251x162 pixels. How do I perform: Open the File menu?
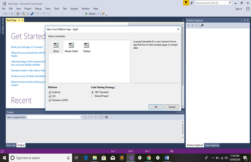pos(3,9)
